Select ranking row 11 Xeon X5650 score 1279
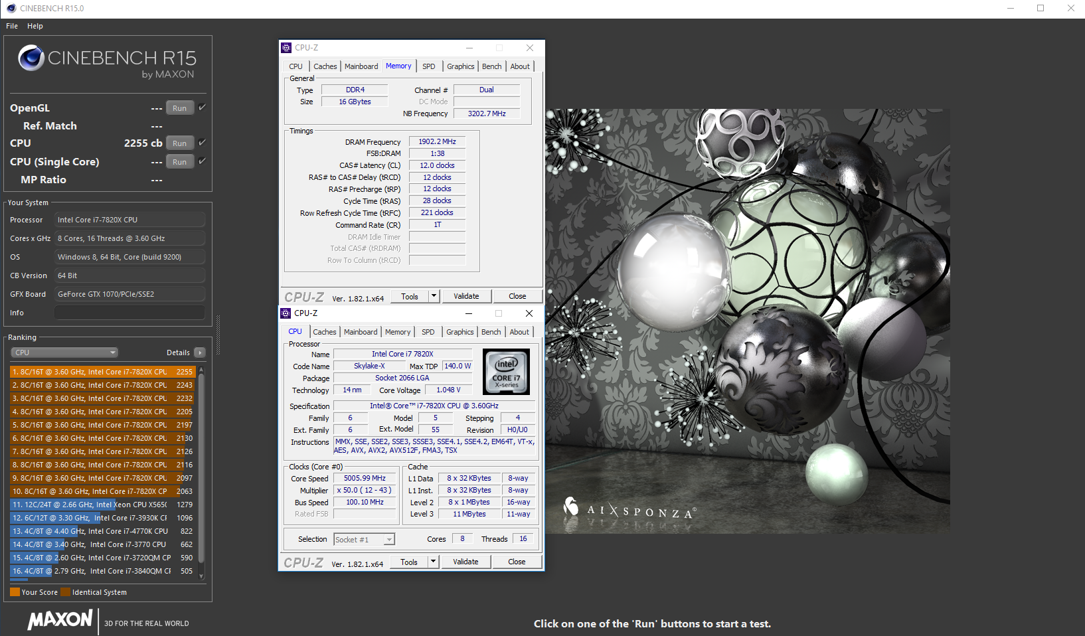1085x636 pixels. (x=102, y=505)
